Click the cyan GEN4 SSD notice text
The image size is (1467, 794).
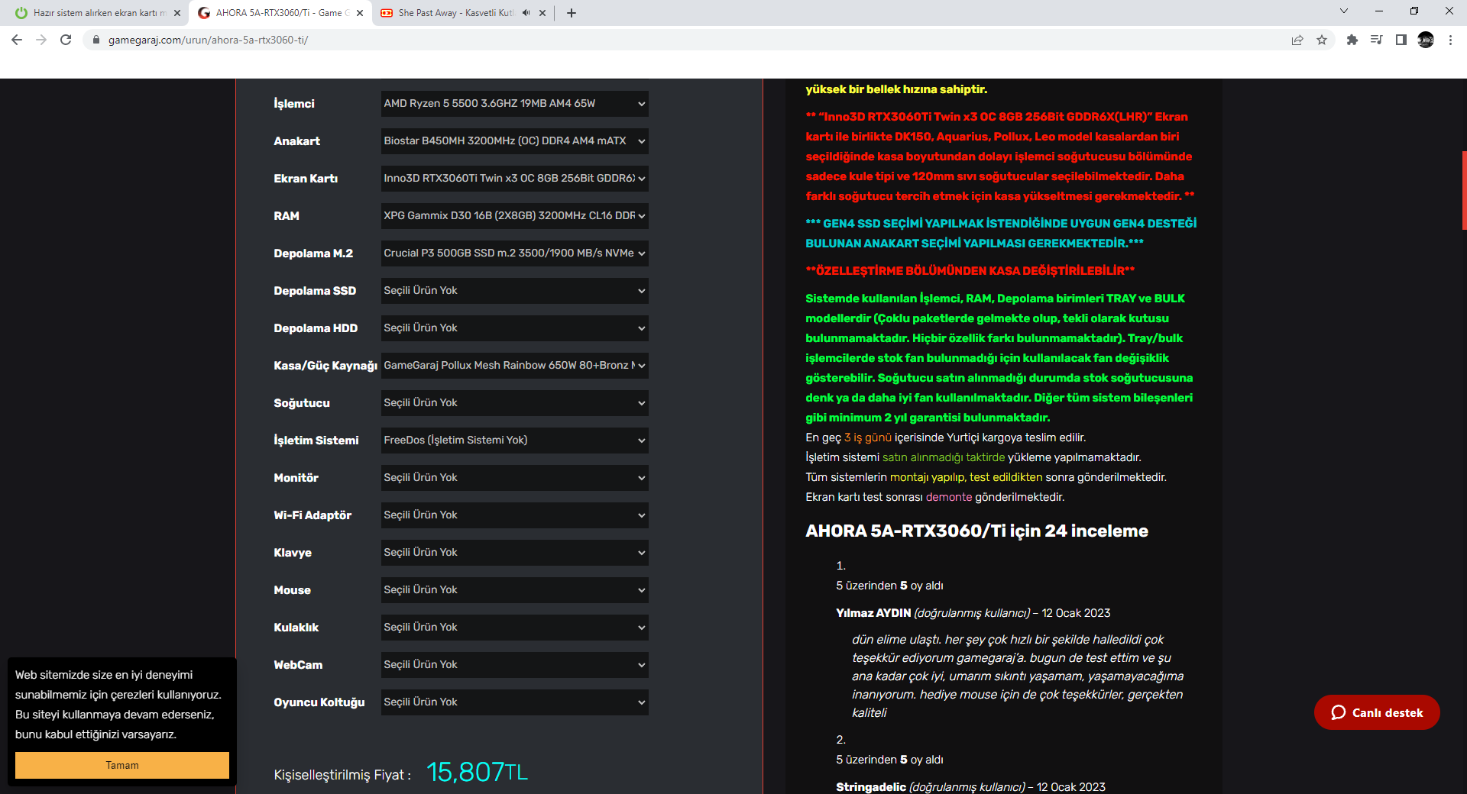point(1001,234)
